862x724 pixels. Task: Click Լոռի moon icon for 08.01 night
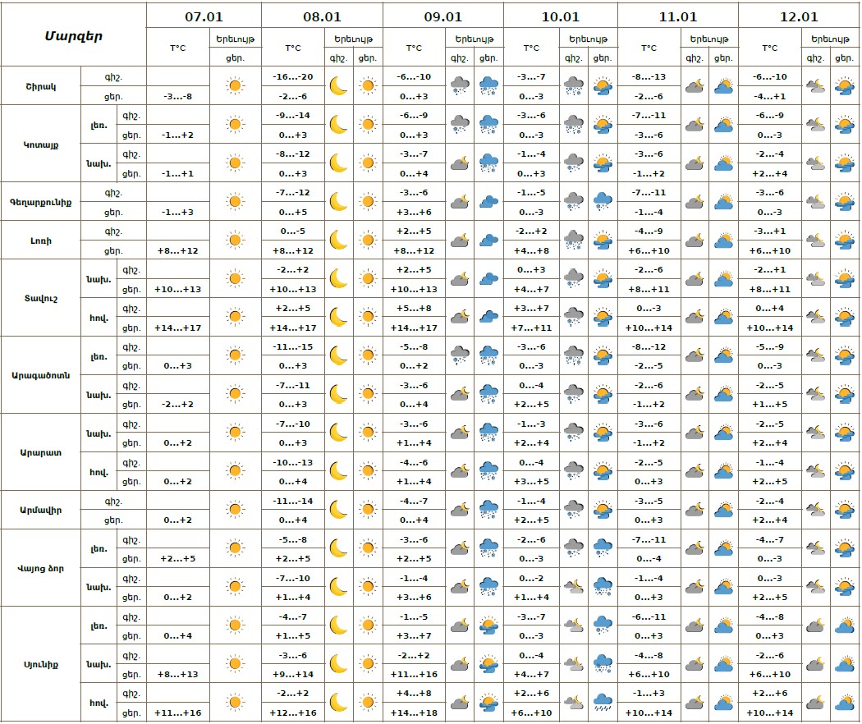coord(338,241)
